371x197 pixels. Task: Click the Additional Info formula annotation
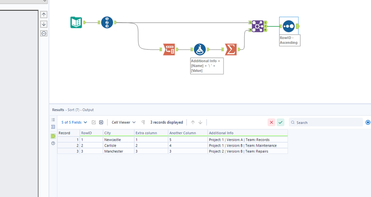coord(207,66)
